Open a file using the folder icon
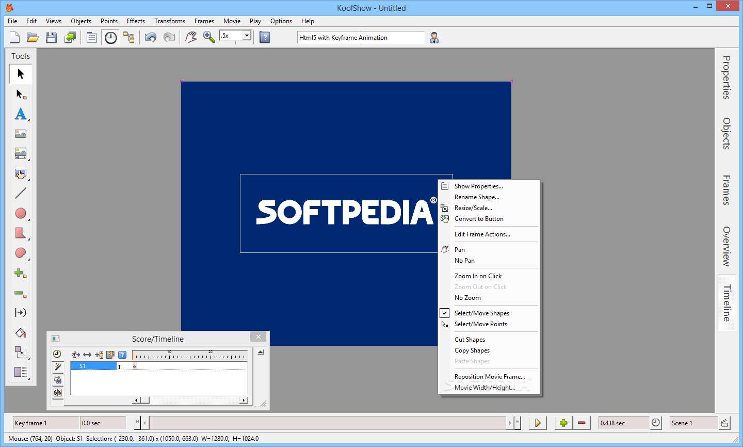 point(33,37)
